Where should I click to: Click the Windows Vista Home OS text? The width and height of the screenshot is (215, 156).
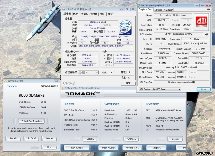(x=167, y=130)
